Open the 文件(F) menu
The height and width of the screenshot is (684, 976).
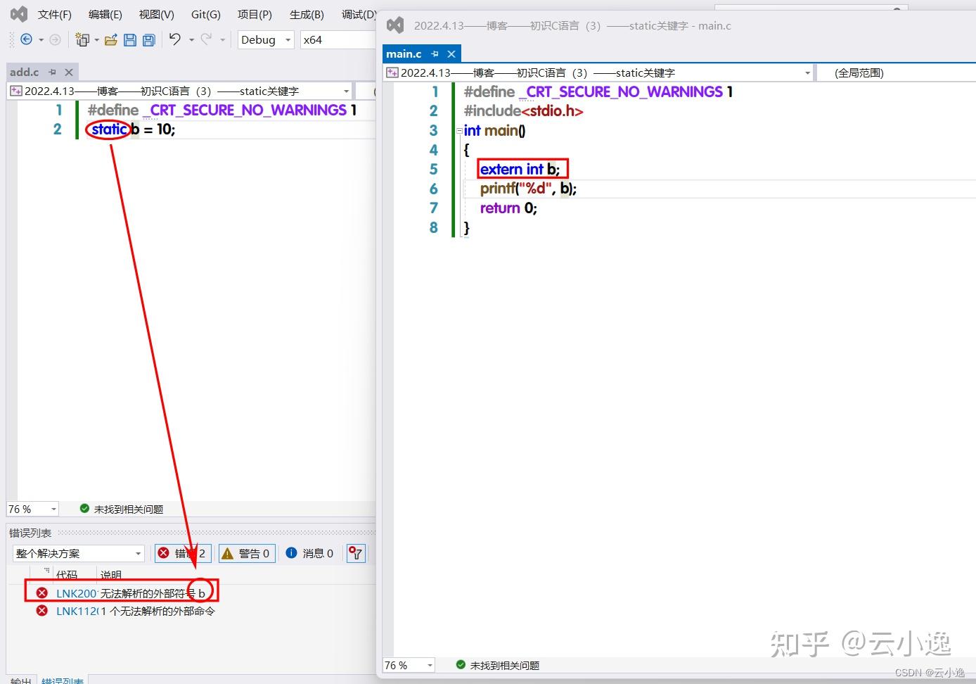(55, 14)
